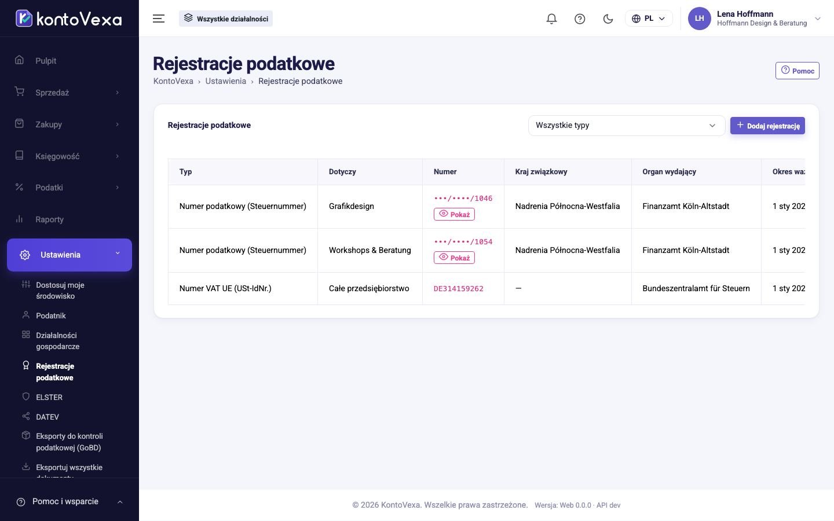Click the Ustawienia gear icon

pos(25,255)
